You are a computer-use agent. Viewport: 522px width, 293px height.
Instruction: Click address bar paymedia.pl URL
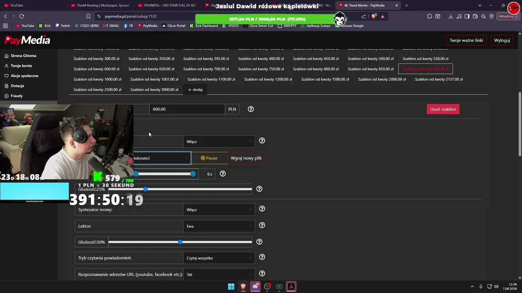130,16
